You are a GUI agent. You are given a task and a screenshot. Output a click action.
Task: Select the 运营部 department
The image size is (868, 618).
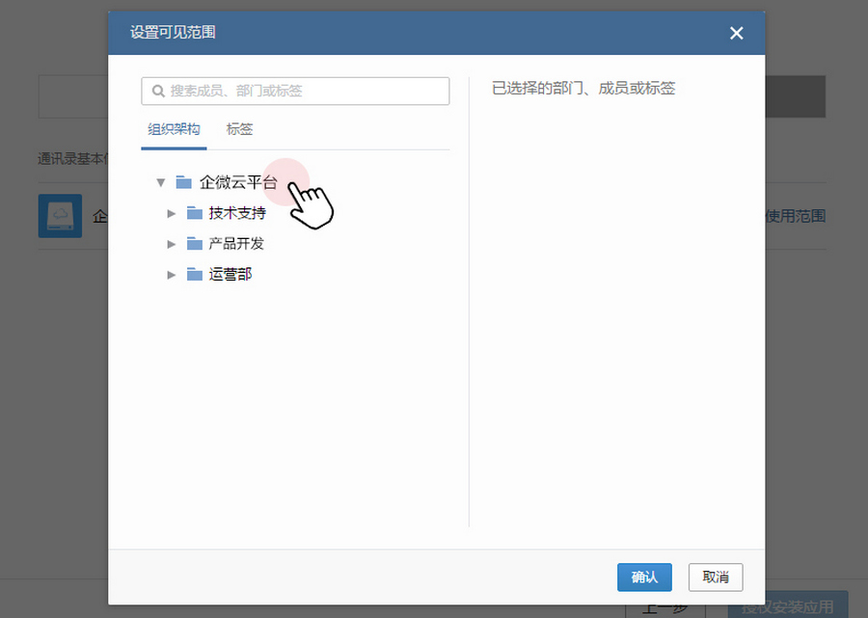[x=231, y=275]
